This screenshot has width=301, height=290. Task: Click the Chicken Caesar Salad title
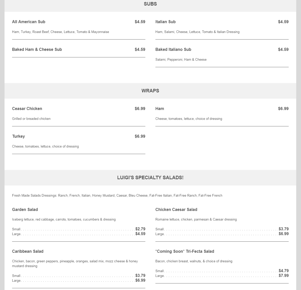coord(176,209)
